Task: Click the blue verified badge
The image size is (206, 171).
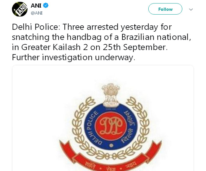Action: click(46, 5)
